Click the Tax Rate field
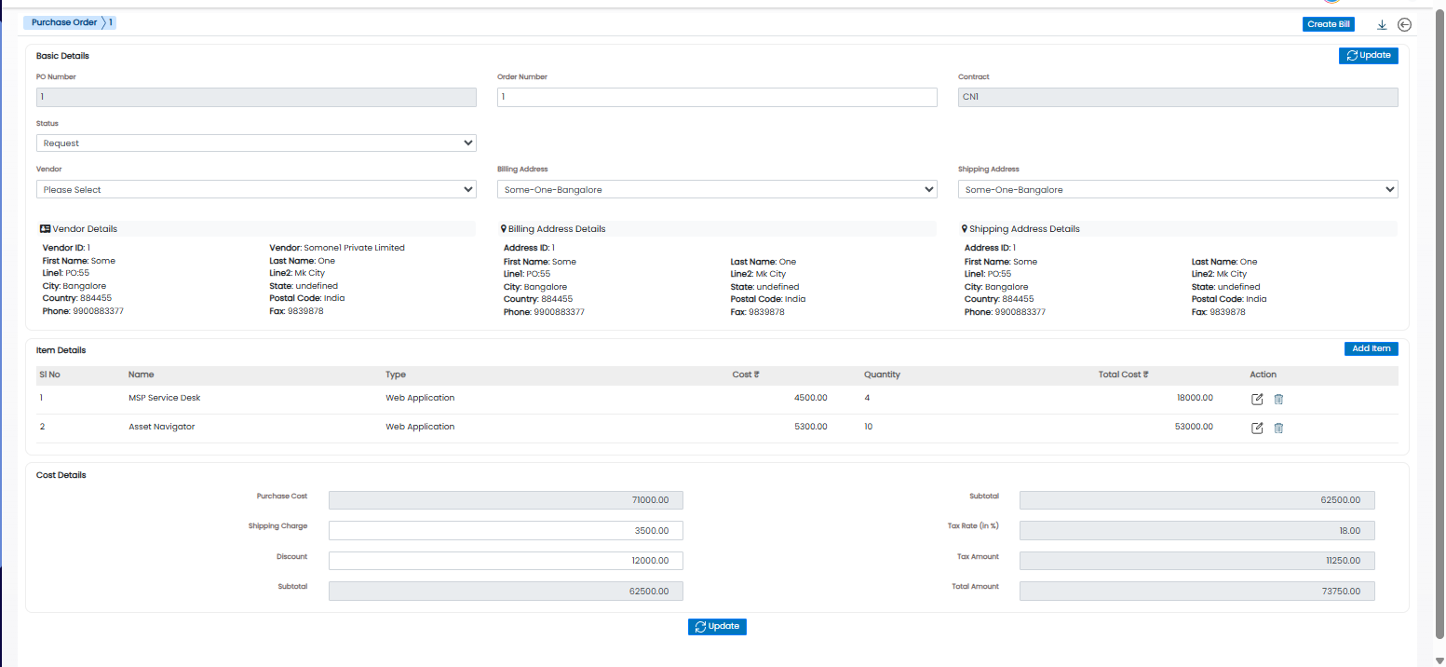This screenshot has width=1446, height=667. point(1196,530)
